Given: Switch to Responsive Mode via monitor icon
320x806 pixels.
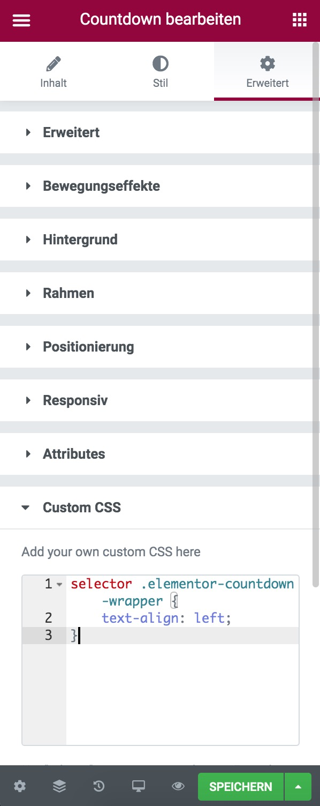Looking at the screenshot, I should click(x=138, y=786).
